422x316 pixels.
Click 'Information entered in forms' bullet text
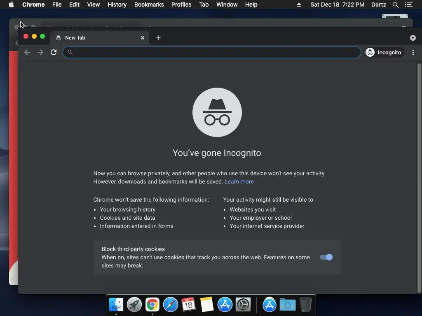coord(137,226)
